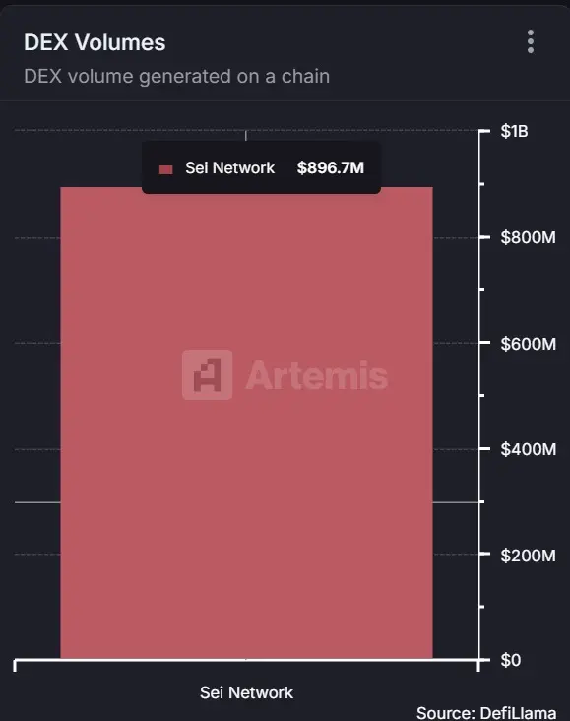The width and height of the screenshot is (570, 721).
Task: Click the Sei Network red bar
Action: 246,423
